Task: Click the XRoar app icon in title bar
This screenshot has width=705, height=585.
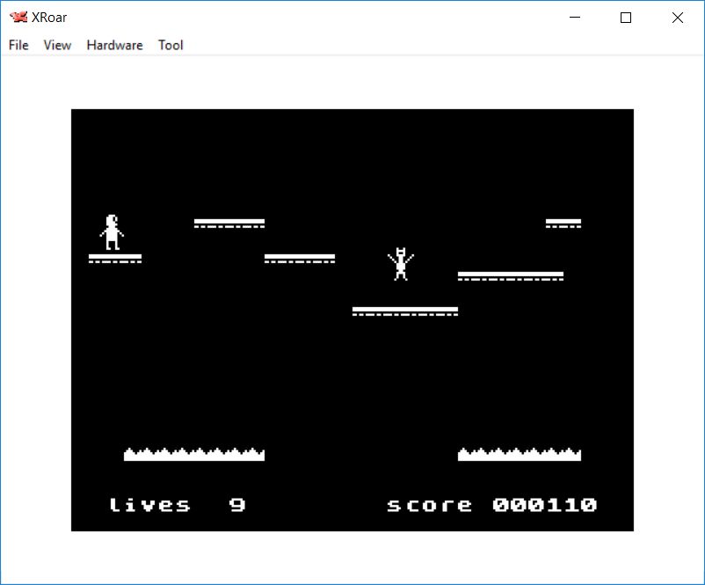Action: click(x=18, y=18)
